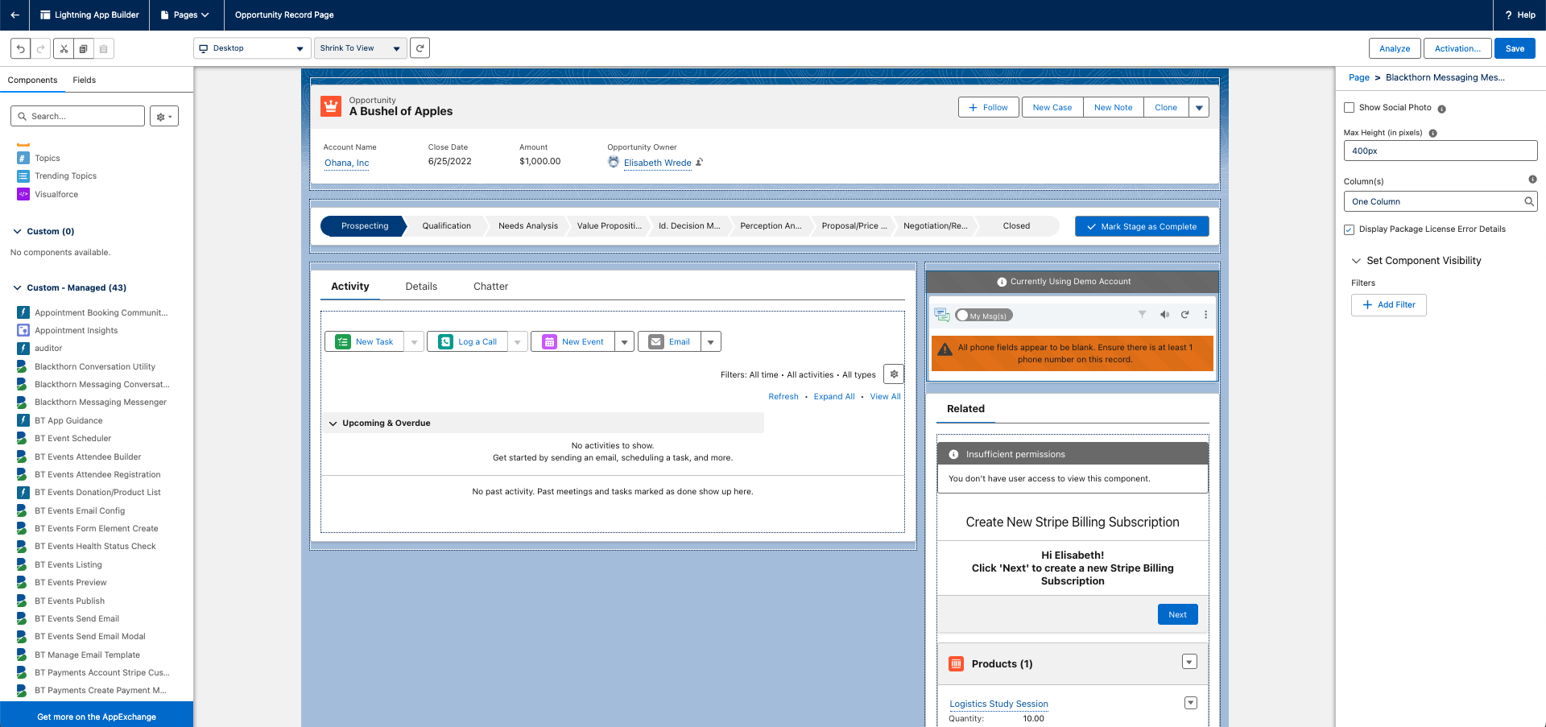Select the Activity tab

pos(350,287)
